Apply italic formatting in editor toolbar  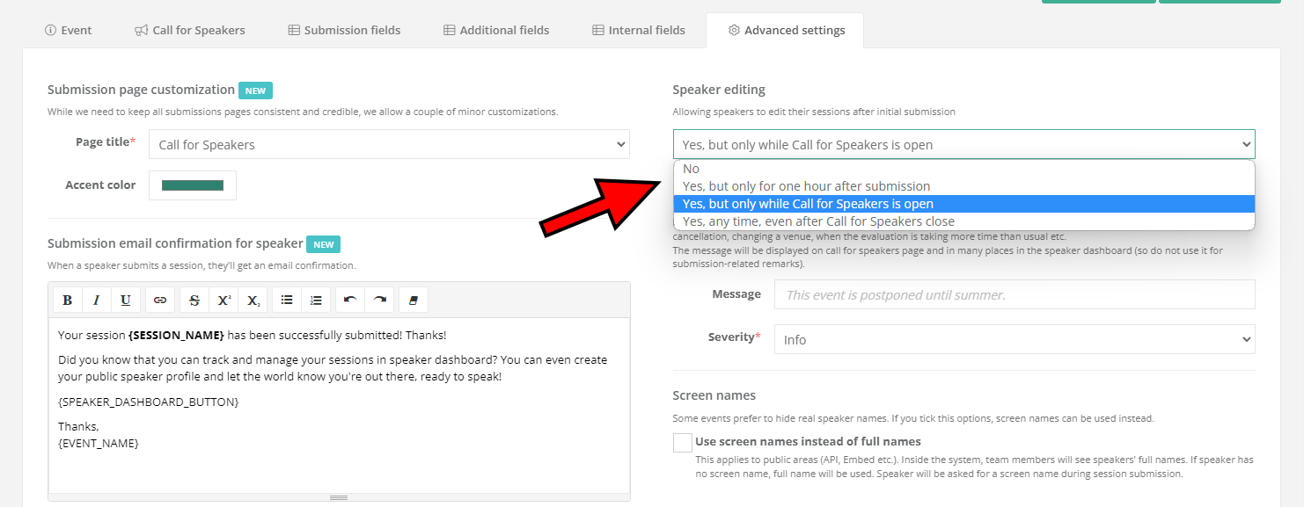97,301
